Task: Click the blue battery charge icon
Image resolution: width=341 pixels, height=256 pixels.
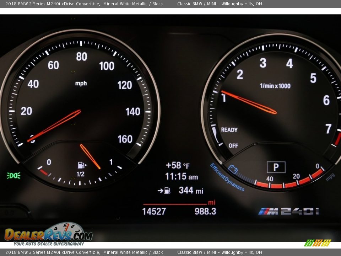Action: click(233, 169)
